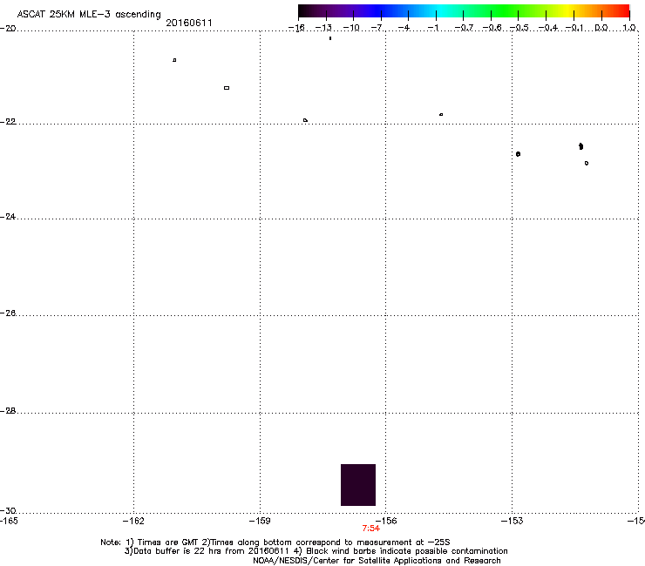
Task: Click the -0.4 color bar label
Action: coord(548,28)
